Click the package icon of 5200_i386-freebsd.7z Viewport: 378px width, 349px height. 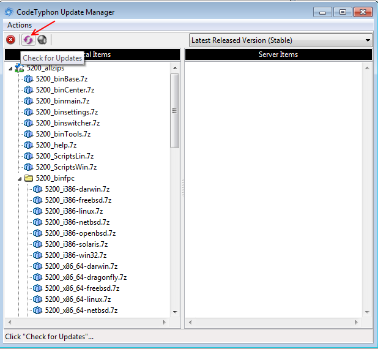(37, 200)
